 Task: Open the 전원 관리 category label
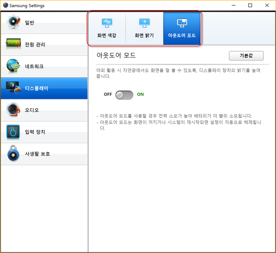coord(35,44)
